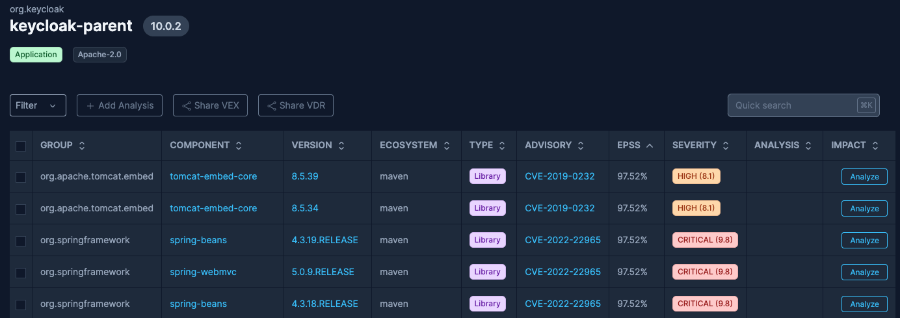Sort by ADVISORY column sort icon
This screenshot has width=900, height=318.
click(581, 146)
